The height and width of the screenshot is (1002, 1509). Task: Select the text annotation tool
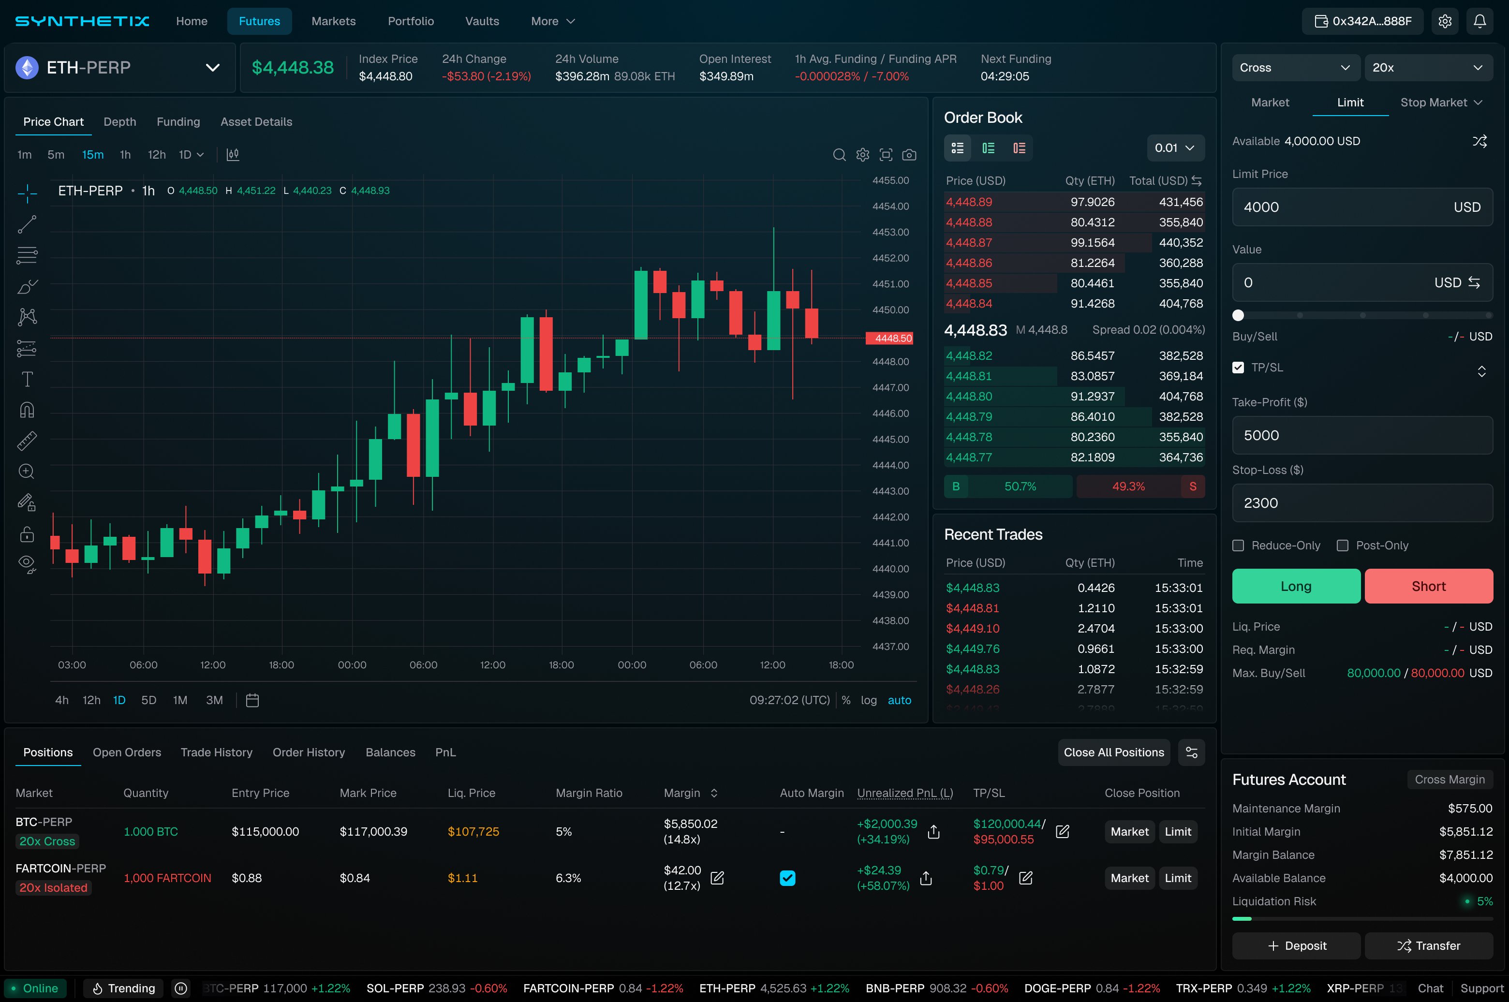pyautogui.click(x=27, y=378)
